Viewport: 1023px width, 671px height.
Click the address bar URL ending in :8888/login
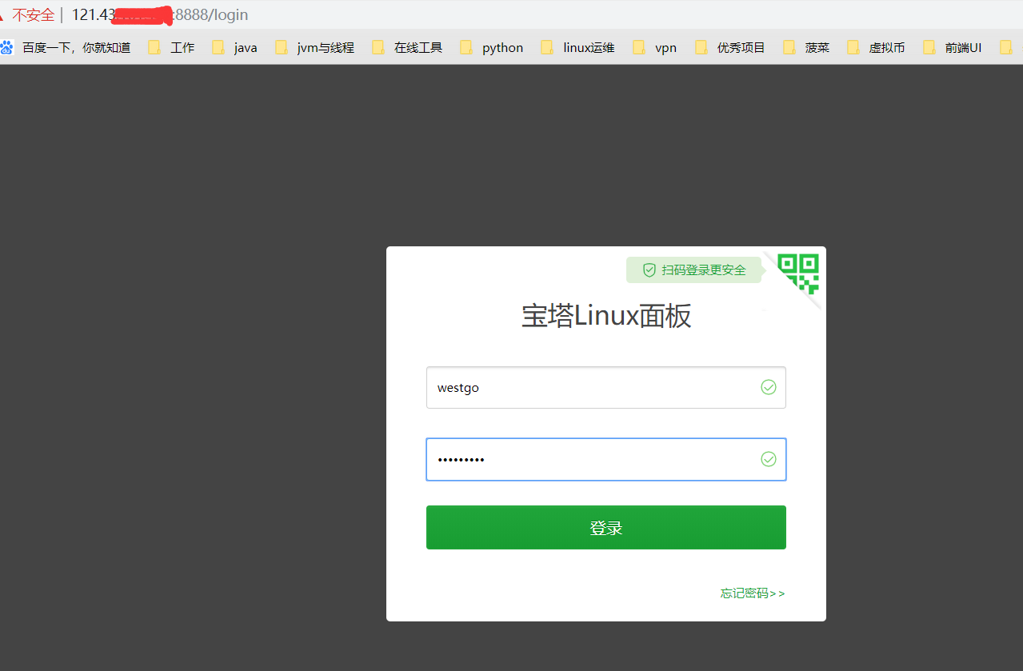point(160,15)
